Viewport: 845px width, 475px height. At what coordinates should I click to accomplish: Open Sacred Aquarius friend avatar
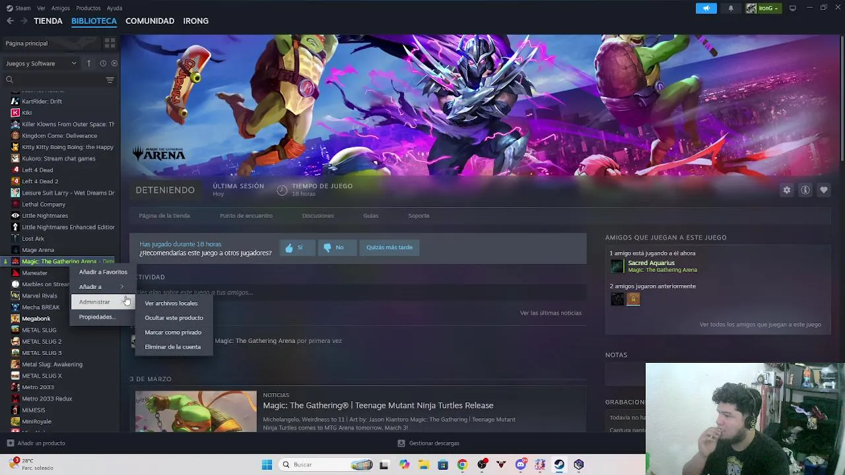pos(617,266)
